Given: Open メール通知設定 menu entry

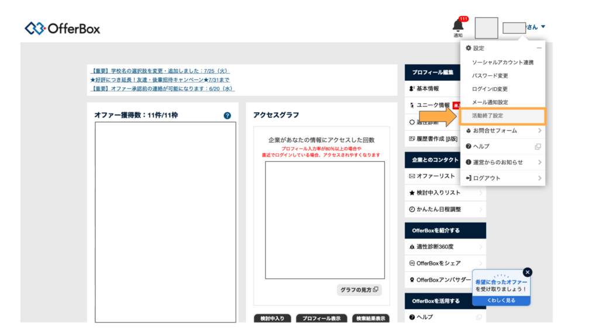Looking at the screenshot, I should [490, 102].
